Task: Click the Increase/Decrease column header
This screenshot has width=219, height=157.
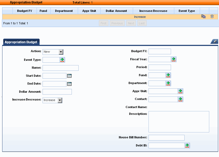Action: [x=153, y=11]
